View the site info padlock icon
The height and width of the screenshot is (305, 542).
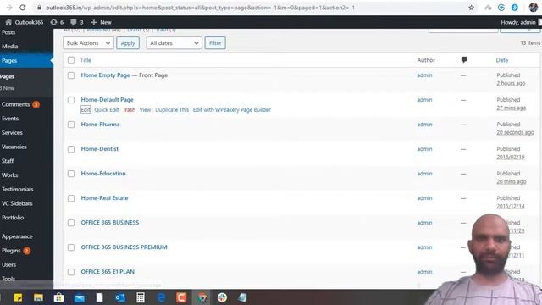click(39, 8)
